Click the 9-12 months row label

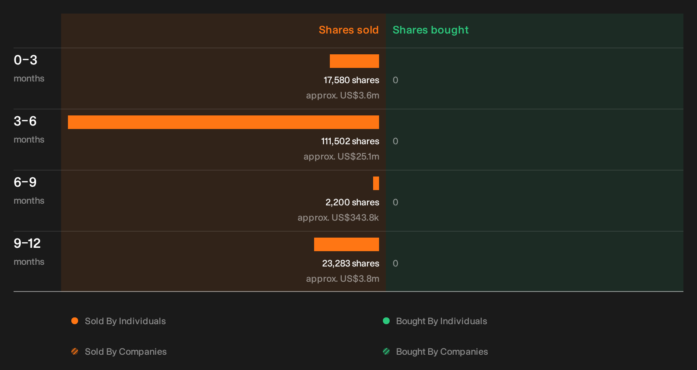click(x=29, y=252)
